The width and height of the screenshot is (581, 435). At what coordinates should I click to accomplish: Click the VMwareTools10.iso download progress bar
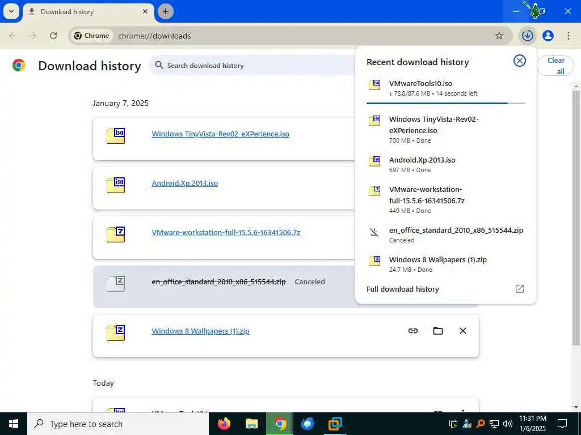click(445, 103)
